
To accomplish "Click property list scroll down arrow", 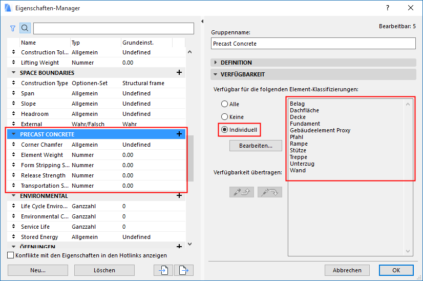I will [190, 244].
